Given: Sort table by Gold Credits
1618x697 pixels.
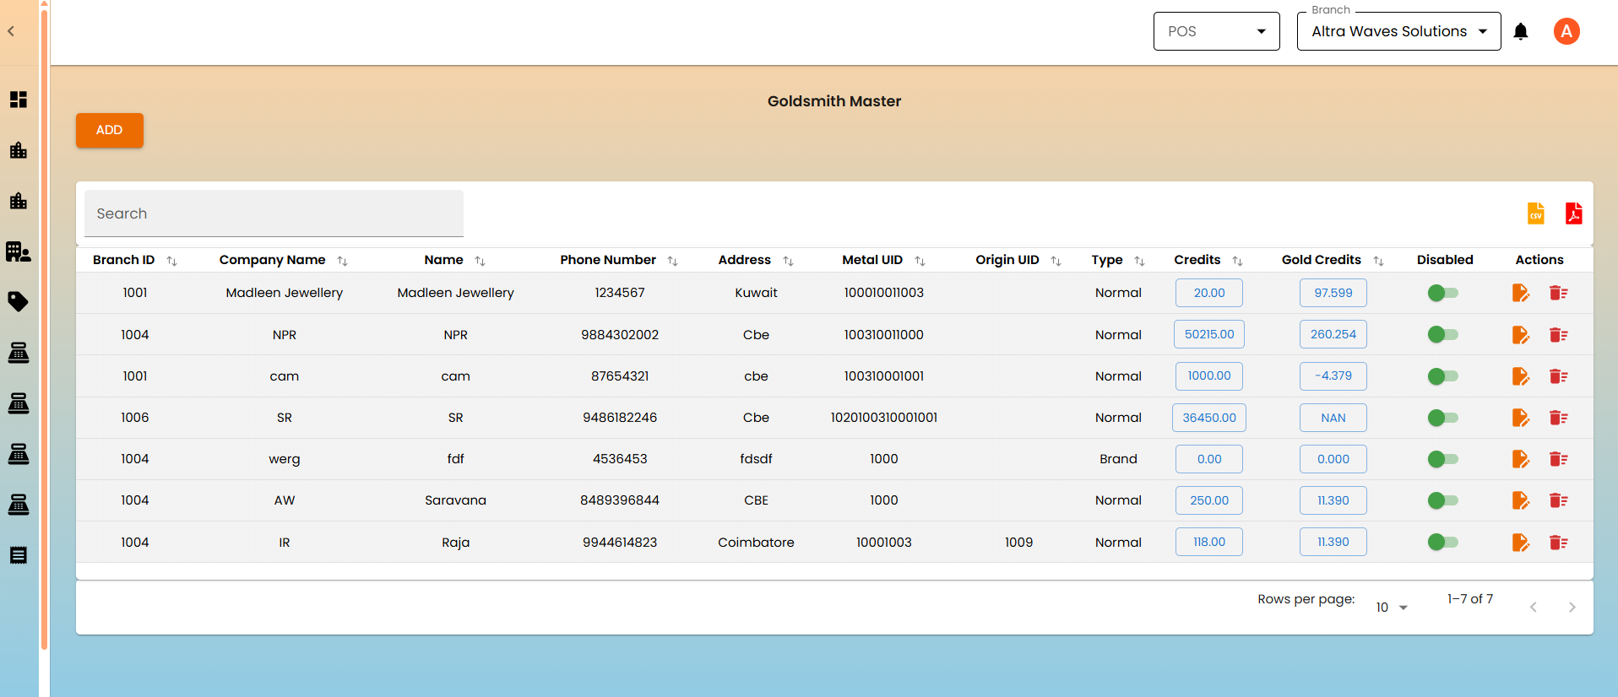Looking at the screenshot, I should tap(1378, 261).
